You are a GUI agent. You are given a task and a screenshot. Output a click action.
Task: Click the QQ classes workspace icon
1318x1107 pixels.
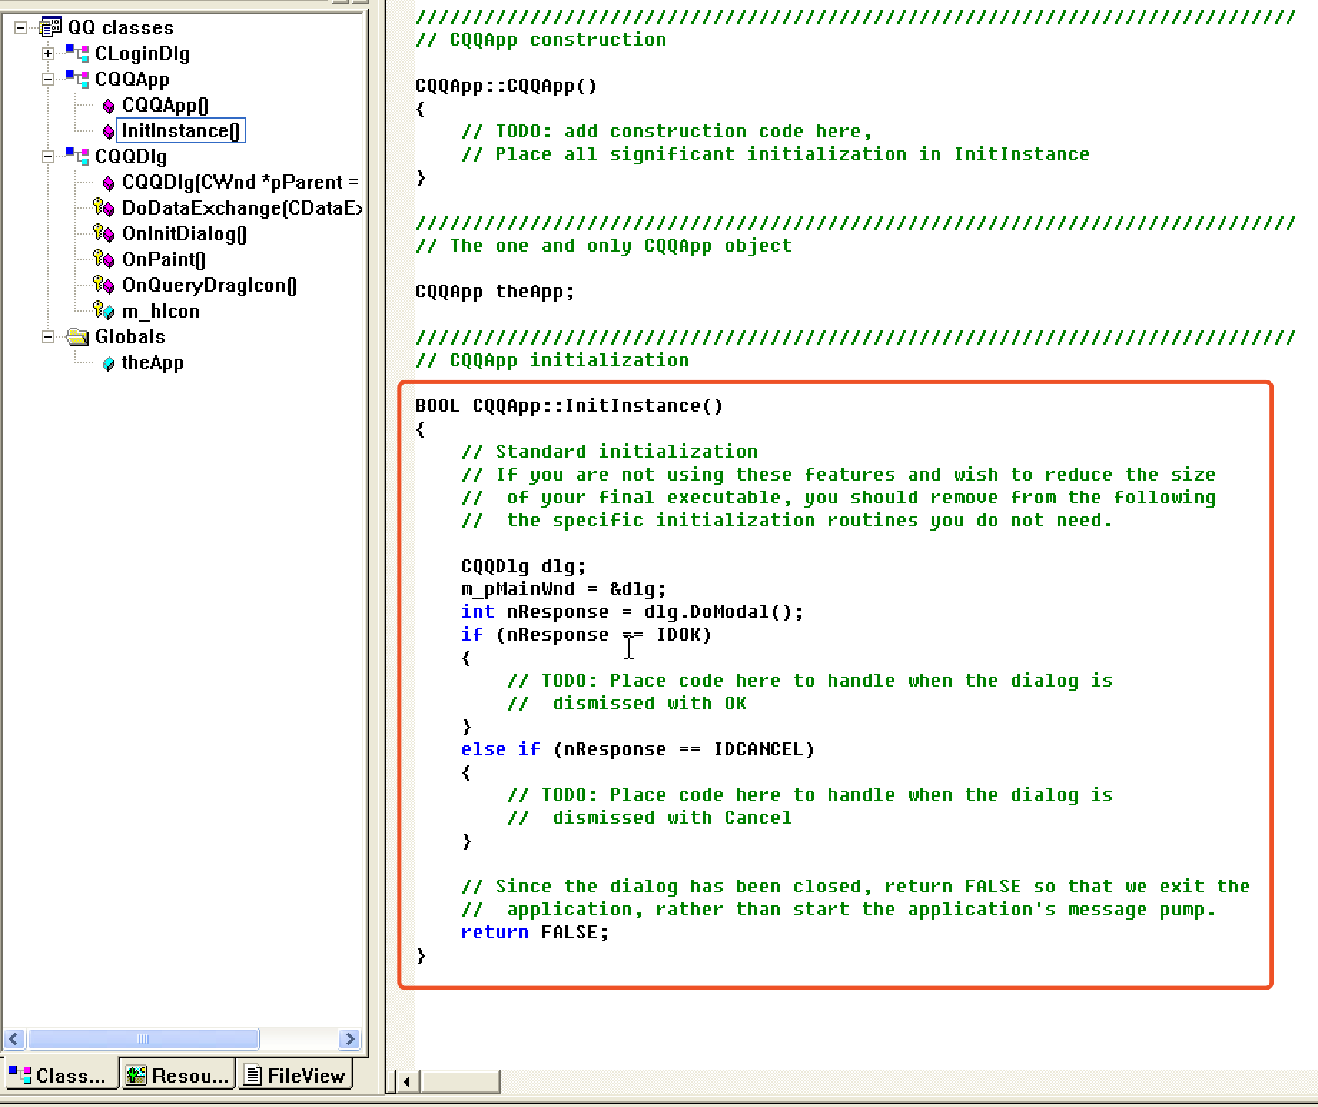[x=50, y=28]
